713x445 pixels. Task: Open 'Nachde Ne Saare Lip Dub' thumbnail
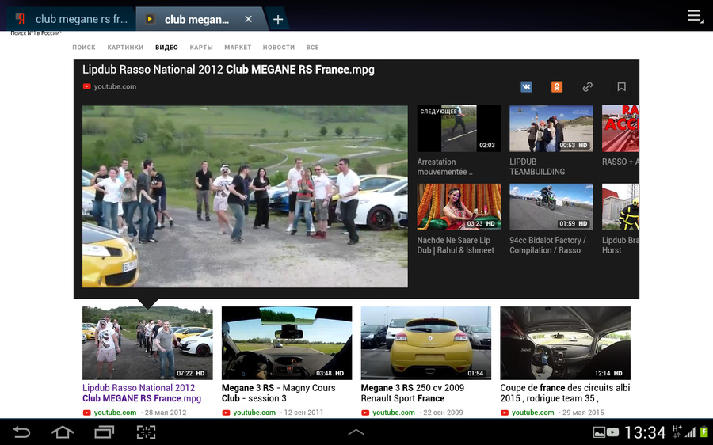click(x=459, y=207)
